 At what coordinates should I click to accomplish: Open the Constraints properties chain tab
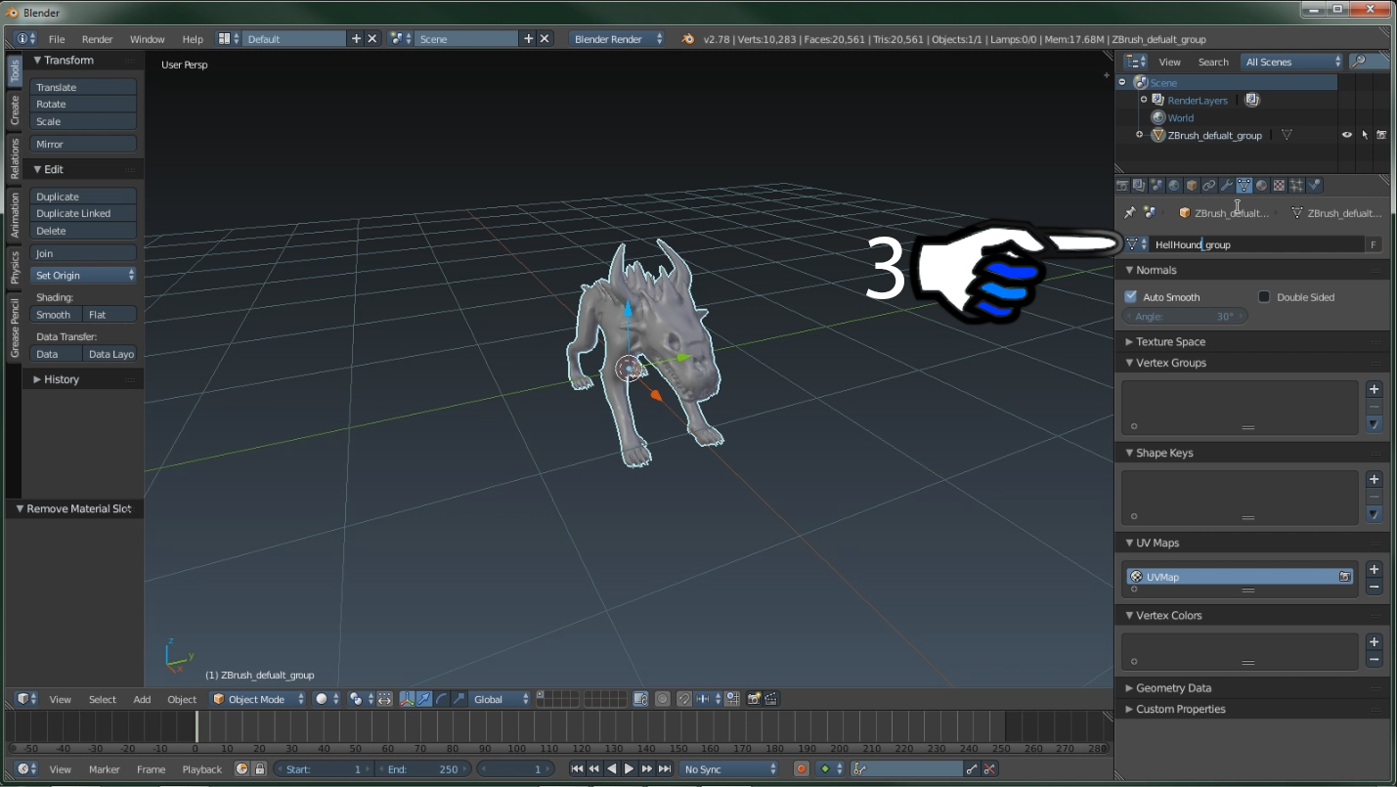pos(1209,186)
